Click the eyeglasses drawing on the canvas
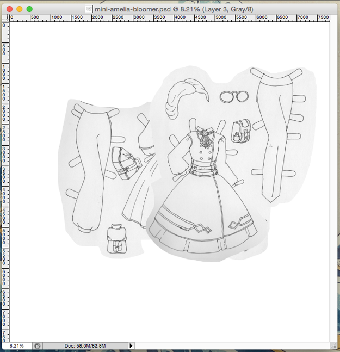This screenshot has height=352, width=340. coord(234,97)
